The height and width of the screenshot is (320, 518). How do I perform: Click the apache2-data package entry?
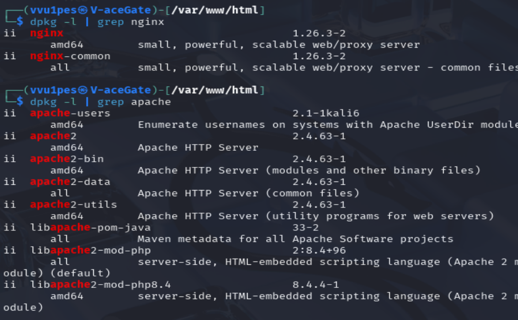click(x=70, y=182)
